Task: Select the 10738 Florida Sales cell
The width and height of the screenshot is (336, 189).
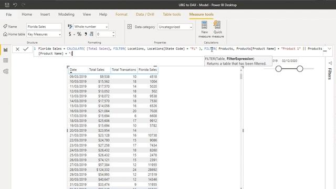Action: pos(152,135)
